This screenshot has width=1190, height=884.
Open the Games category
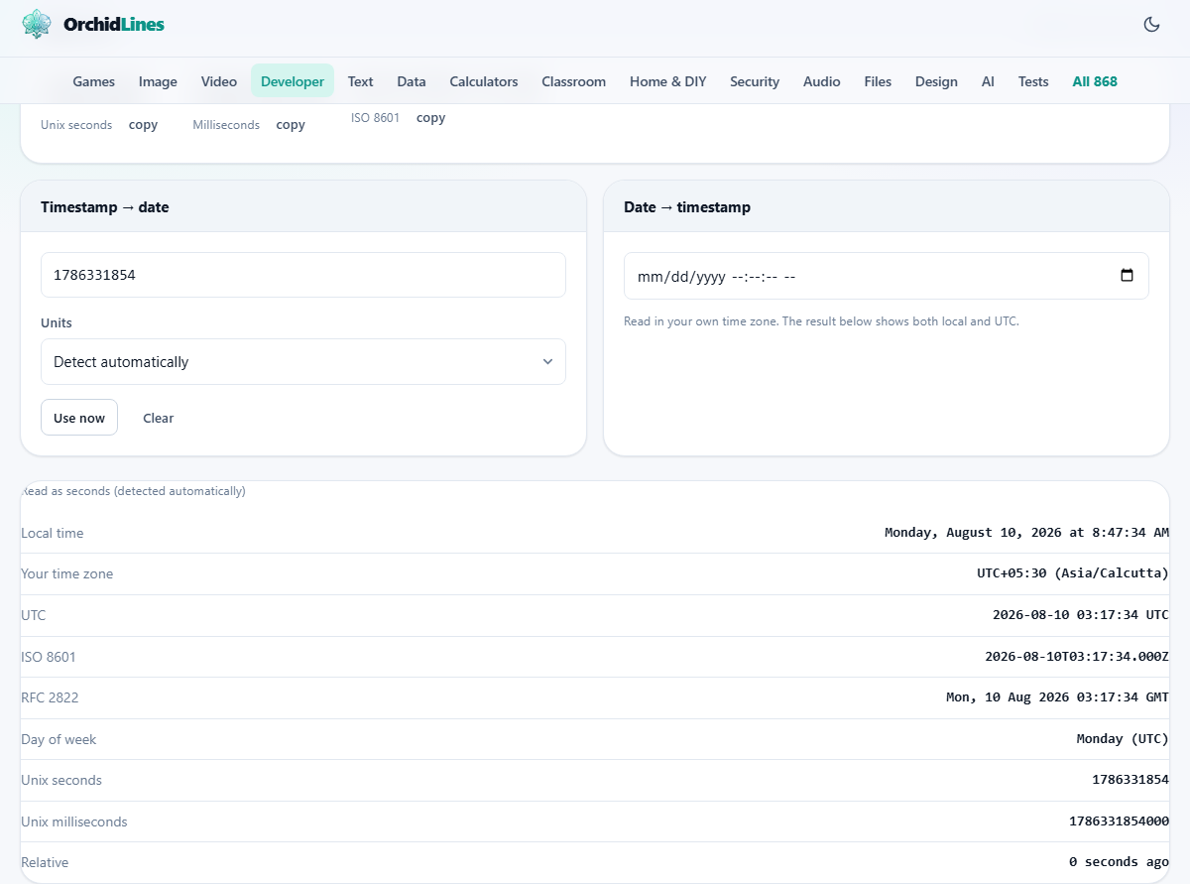(x=94, y=81)
